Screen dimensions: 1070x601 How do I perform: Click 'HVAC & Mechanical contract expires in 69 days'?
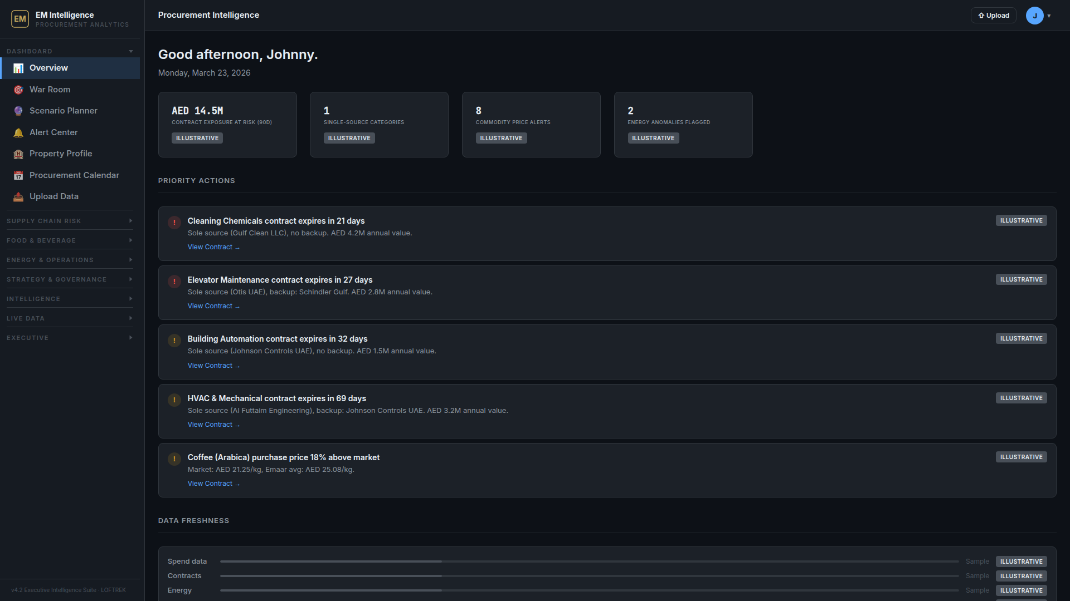(x=277, y=398)
